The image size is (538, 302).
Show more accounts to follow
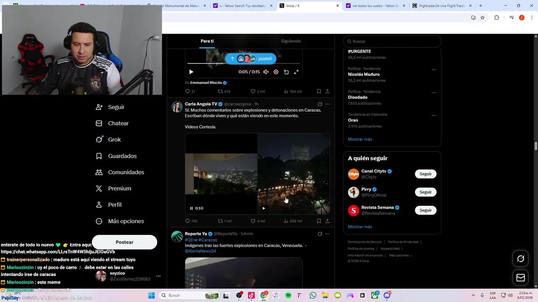tap(360, 227)
